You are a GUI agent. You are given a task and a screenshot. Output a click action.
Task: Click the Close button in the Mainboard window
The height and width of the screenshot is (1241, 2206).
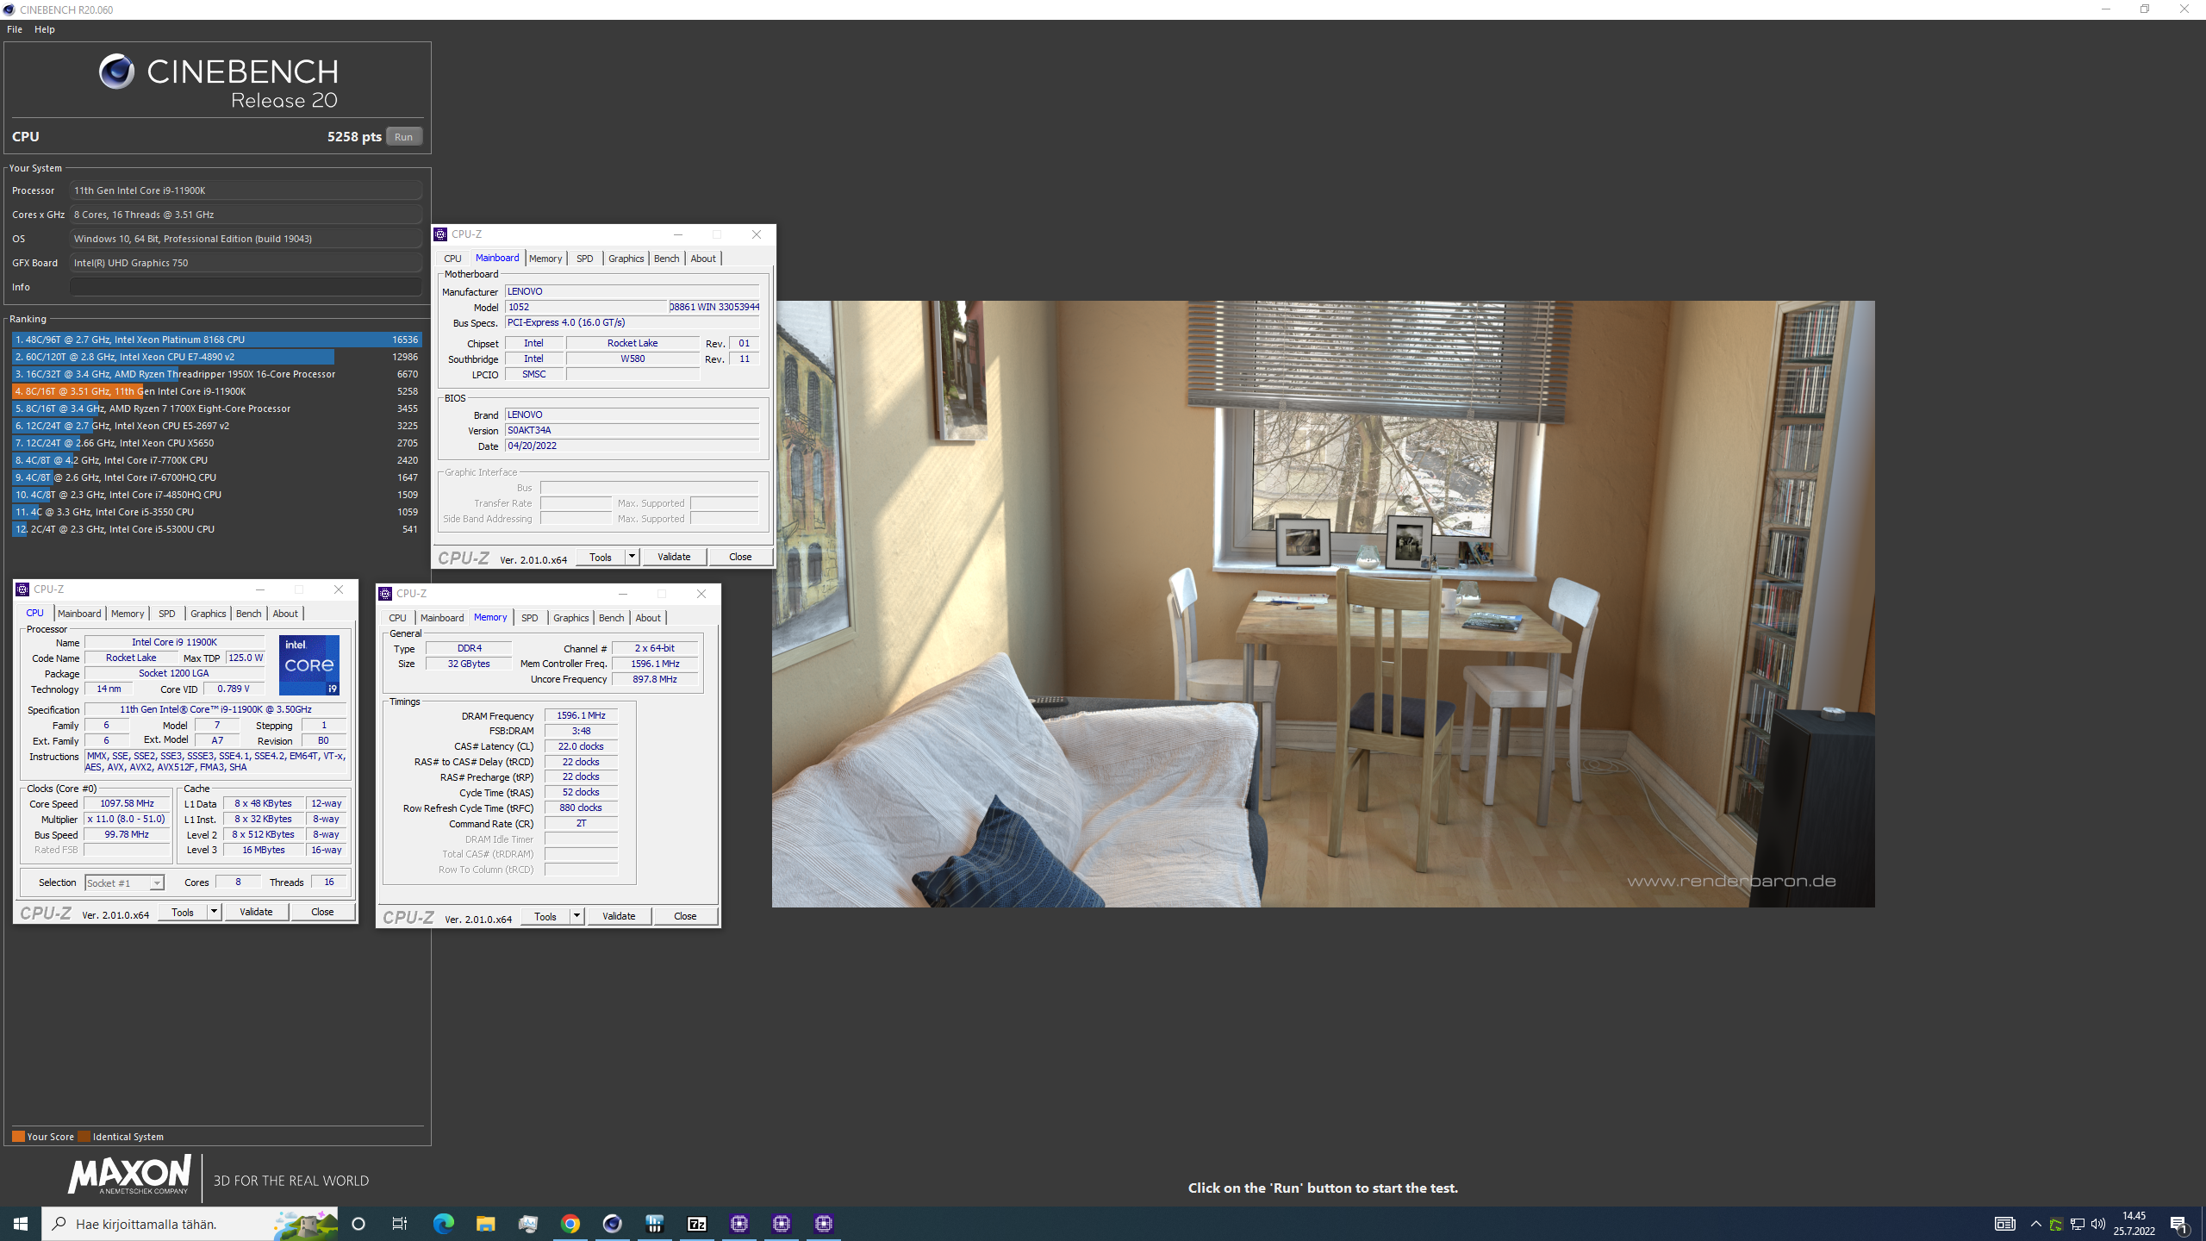(740, 557)
